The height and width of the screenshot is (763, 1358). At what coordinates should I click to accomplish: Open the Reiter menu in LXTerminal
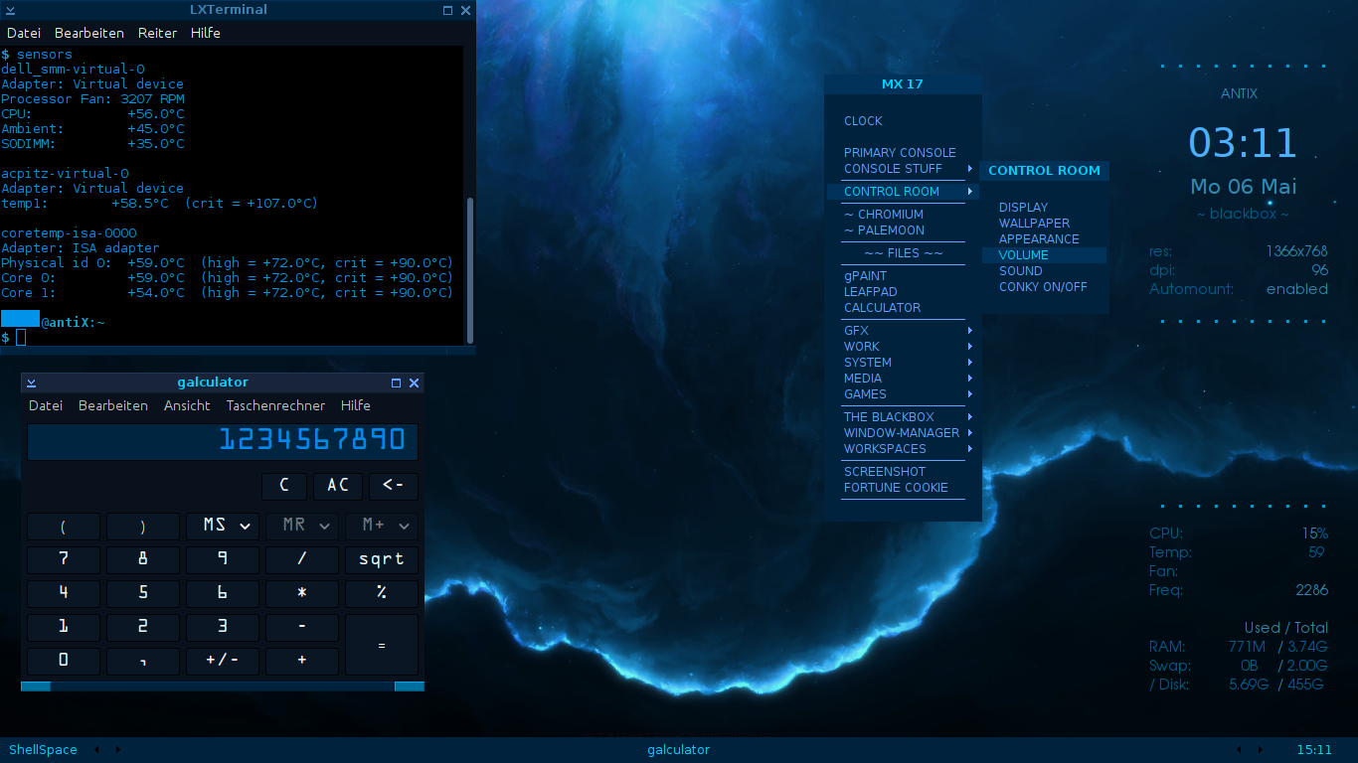pos(157,33)
